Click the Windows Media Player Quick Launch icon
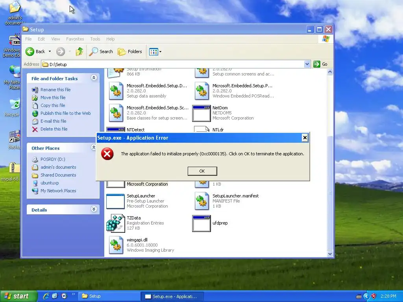The image size is (403, 302). (x=64, y=296)
